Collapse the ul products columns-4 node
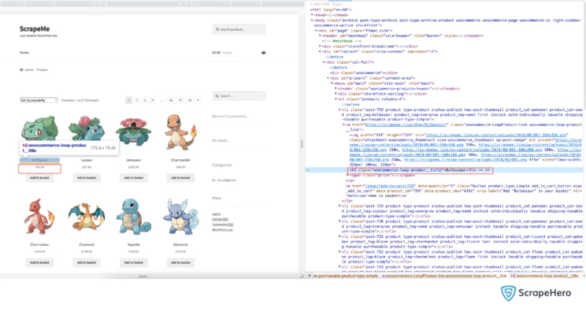Image resolution: width=586 pixels, height=312 pixels. click(x=336, y=99)
